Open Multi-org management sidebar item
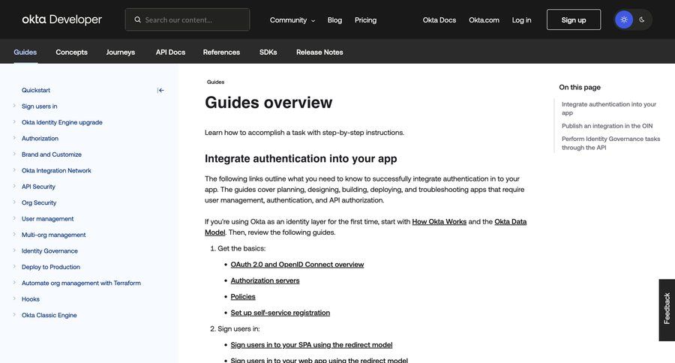 coord(53,235)
